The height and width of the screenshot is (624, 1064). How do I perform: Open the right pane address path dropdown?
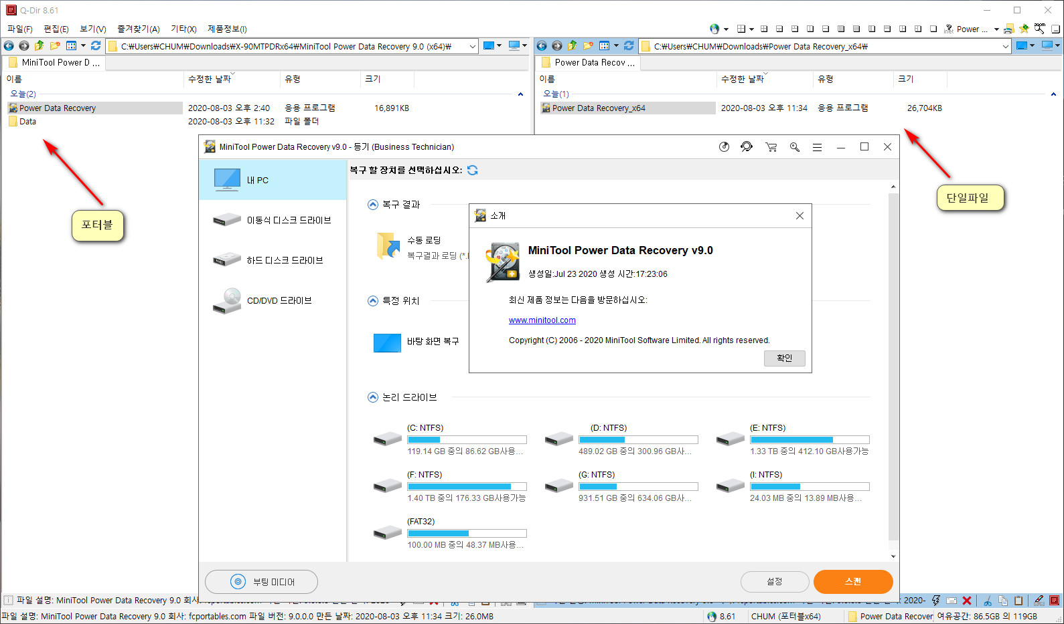click(x=1005, y=46)
